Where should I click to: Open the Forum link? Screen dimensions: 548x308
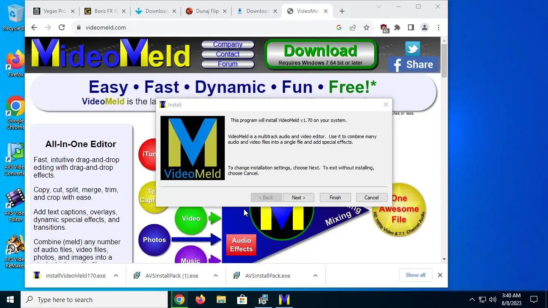pyautogui.click(x=228, y=64)
